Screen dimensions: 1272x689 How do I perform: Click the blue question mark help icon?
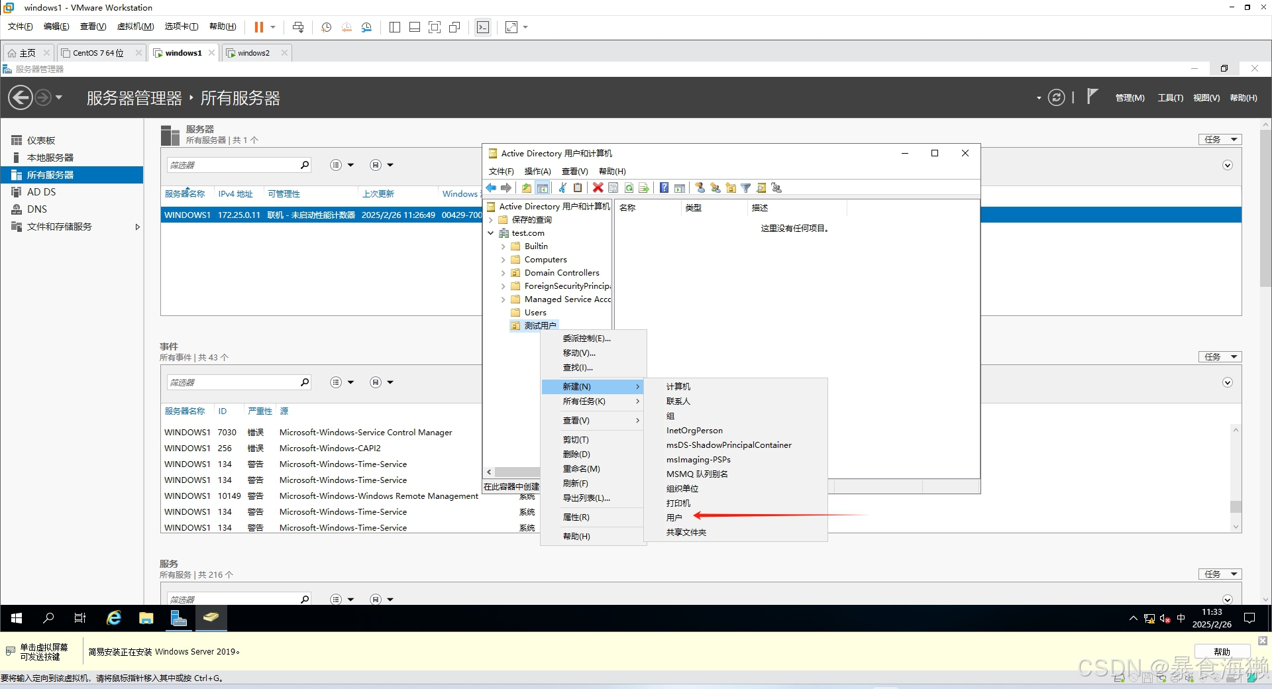(x=664, y=188)
